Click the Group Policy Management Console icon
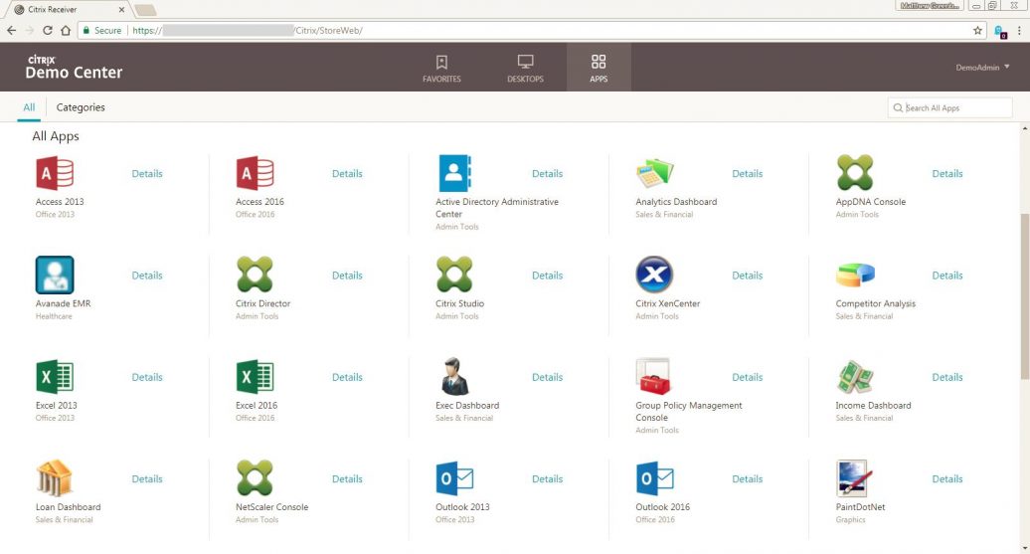1030x554 pixels. coord(654,378)
